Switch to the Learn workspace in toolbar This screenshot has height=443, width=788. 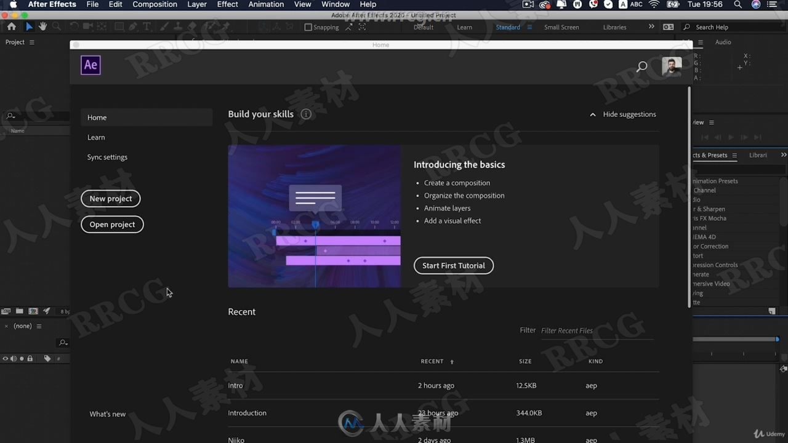pos(465,27)
